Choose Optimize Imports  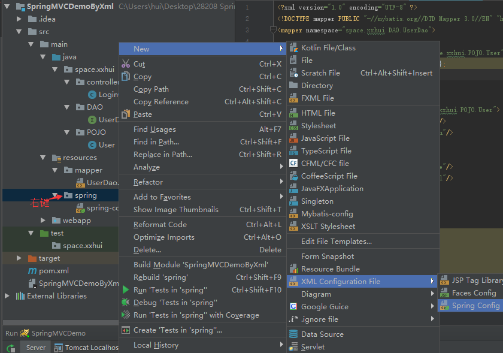tap(202, 237)
